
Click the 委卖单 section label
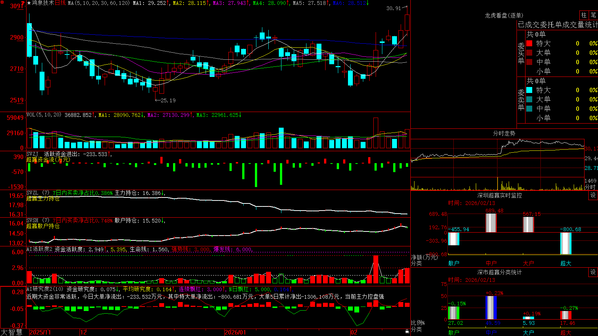point(521,100)
